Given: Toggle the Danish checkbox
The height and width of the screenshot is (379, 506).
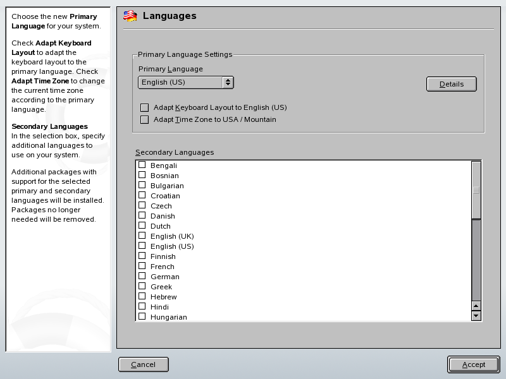Looking at the screenshot, I should pyautogui.click(x=142, y=215).
